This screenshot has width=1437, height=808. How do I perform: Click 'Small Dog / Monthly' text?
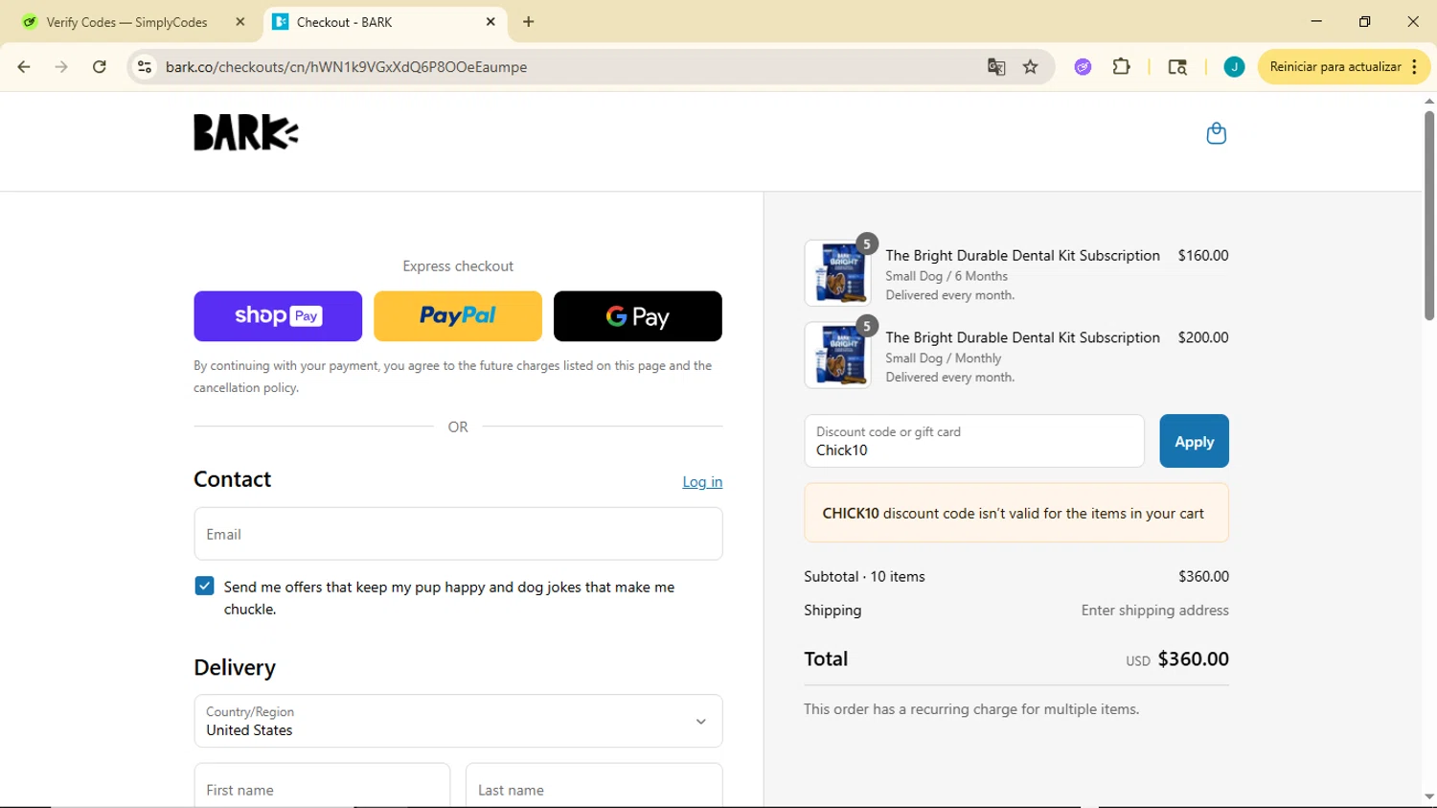tap(944, 358)
